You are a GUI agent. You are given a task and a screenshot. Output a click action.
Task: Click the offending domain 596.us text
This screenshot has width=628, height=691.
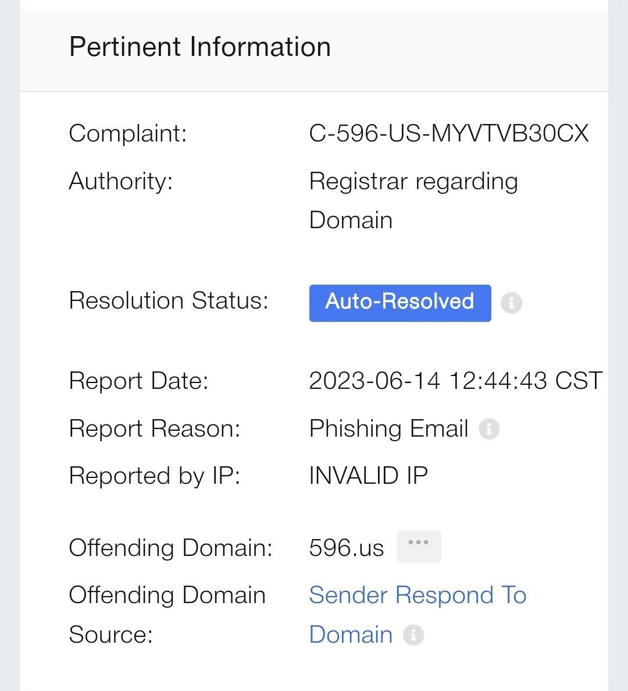(x=347, y=548)
